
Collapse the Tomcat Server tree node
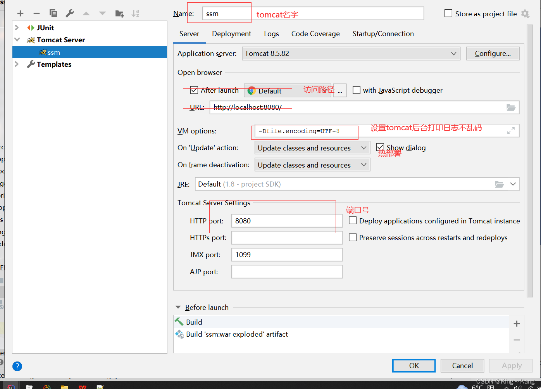pos(17,40)
